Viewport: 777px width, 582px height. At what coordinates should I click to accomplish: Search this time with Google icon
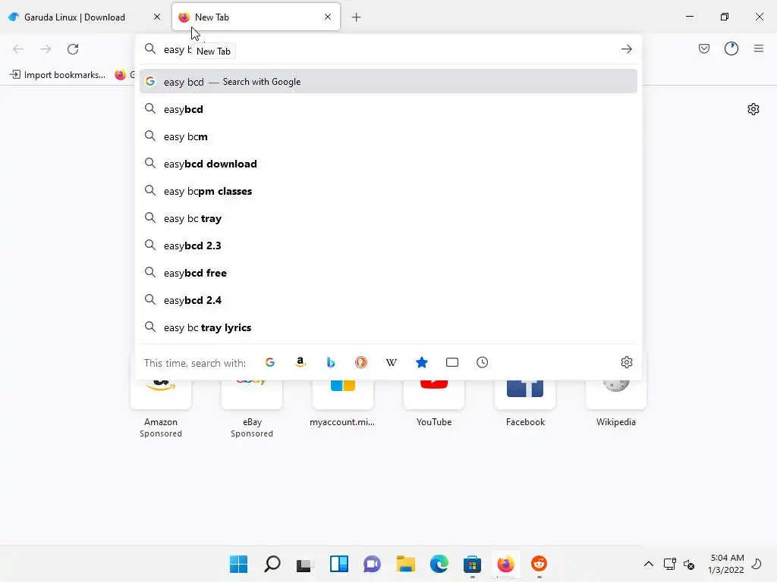point(270,362)
